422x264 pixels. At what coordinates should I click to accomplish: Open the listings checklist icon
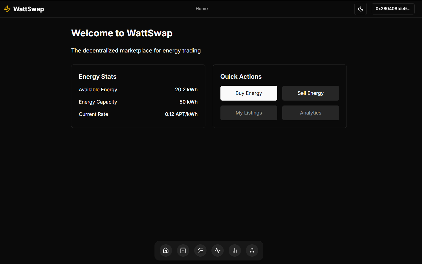[x=200, y=250]
